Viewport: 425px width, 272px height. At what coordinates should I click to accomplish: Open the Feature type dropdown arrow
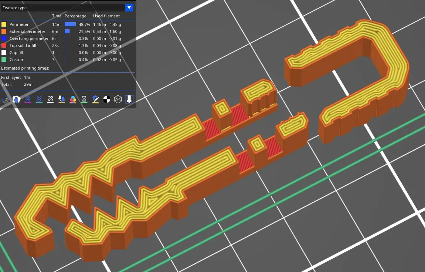129,8
